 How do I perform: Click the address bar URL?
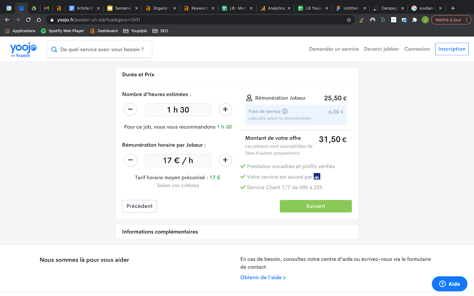click(99, 20)
